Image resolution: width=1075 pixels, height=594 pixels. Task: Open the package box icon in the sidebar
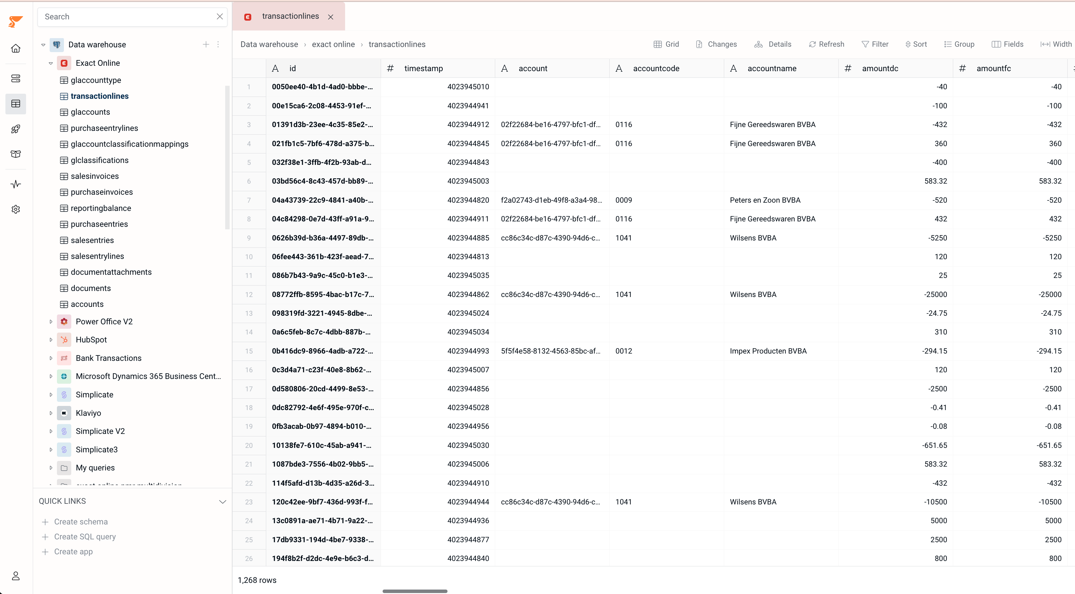[16, 154]
